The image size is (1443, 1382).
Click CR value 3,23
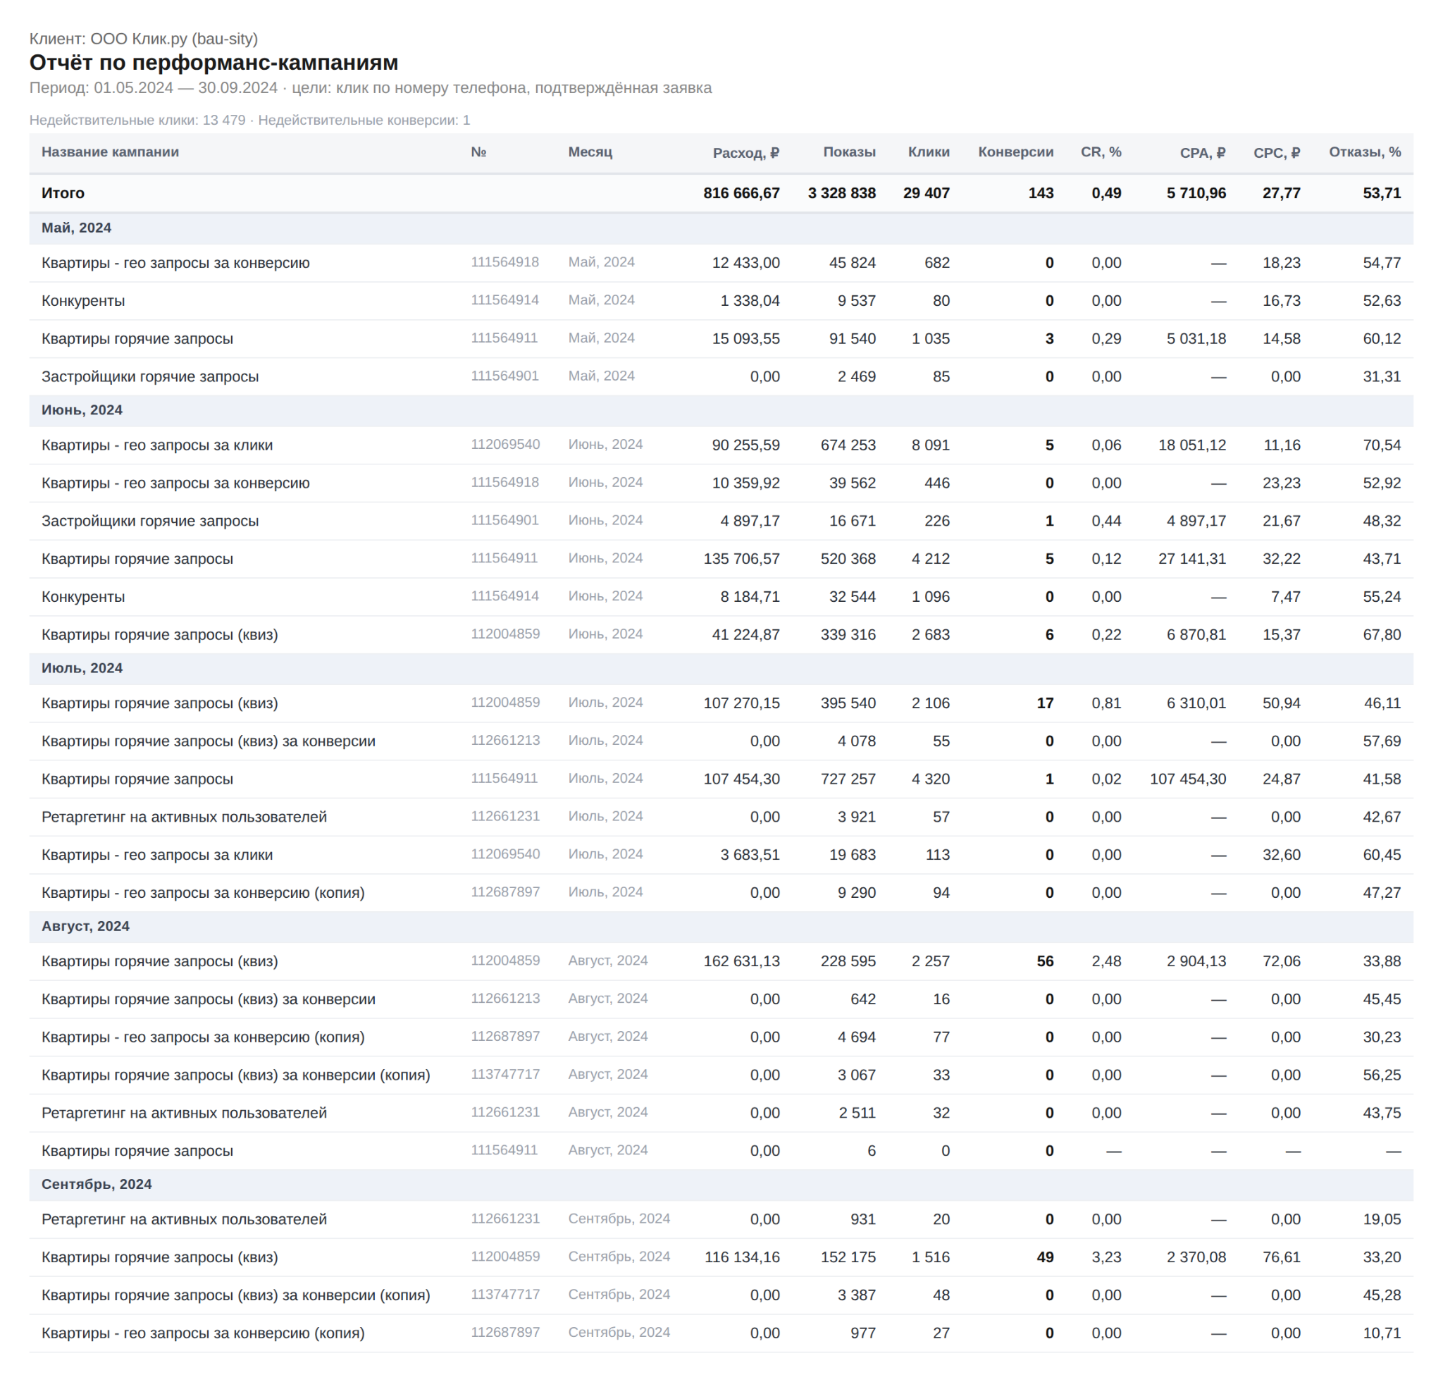[x=1106, y=1257]
